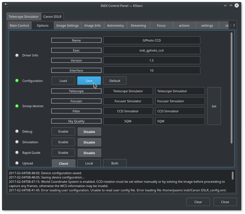Clear the log messages
Image resolution: width=245 pixels, height=214 pixels.
[x=198, y=202]
